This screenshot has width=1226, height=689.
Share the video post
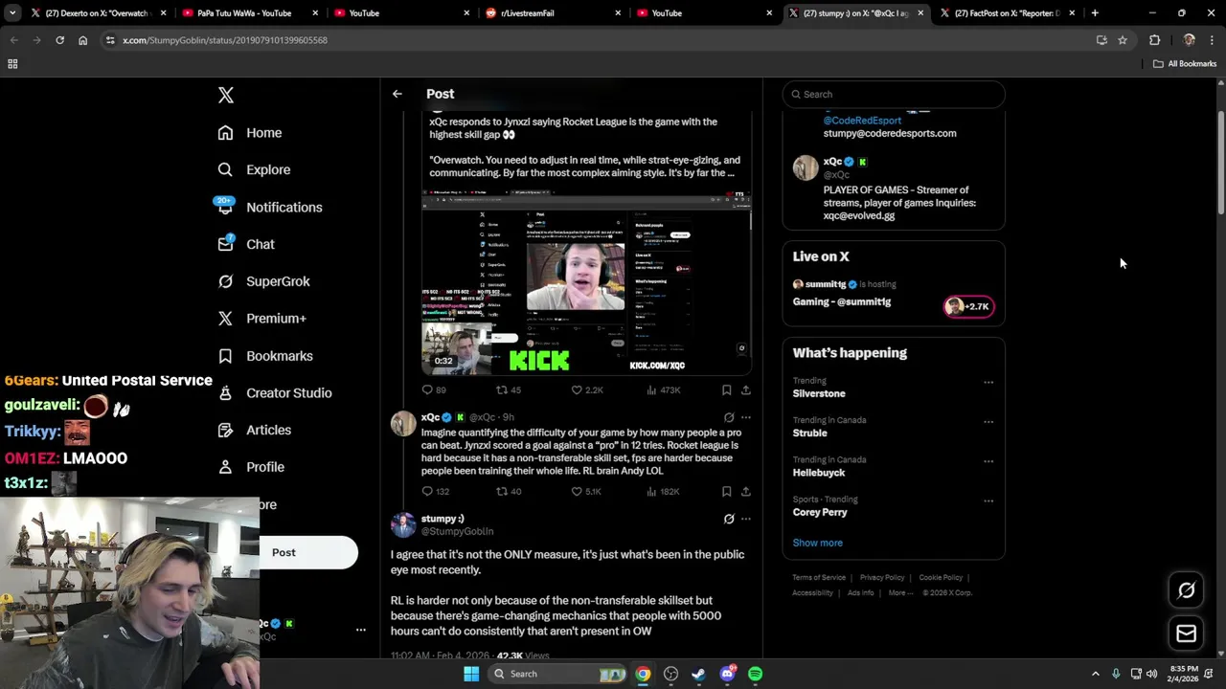[745, 390]
